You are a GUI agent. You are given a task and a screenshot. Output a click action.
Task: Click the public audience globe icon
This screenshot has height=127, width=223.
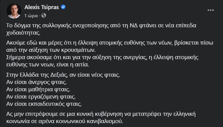click(x=44, y=15)
